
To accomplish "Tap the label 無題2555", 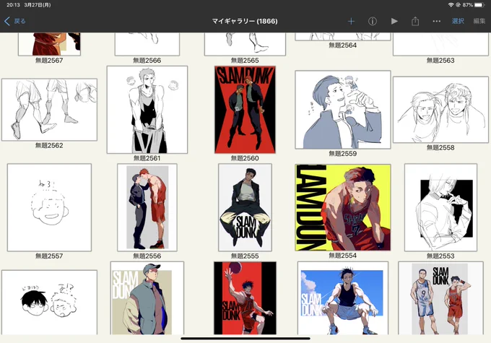I will click(245, 256).
